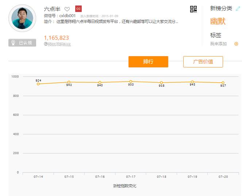242x196 pixels.
Task: Open the QR code icon
Action: [x=193, y=9]
